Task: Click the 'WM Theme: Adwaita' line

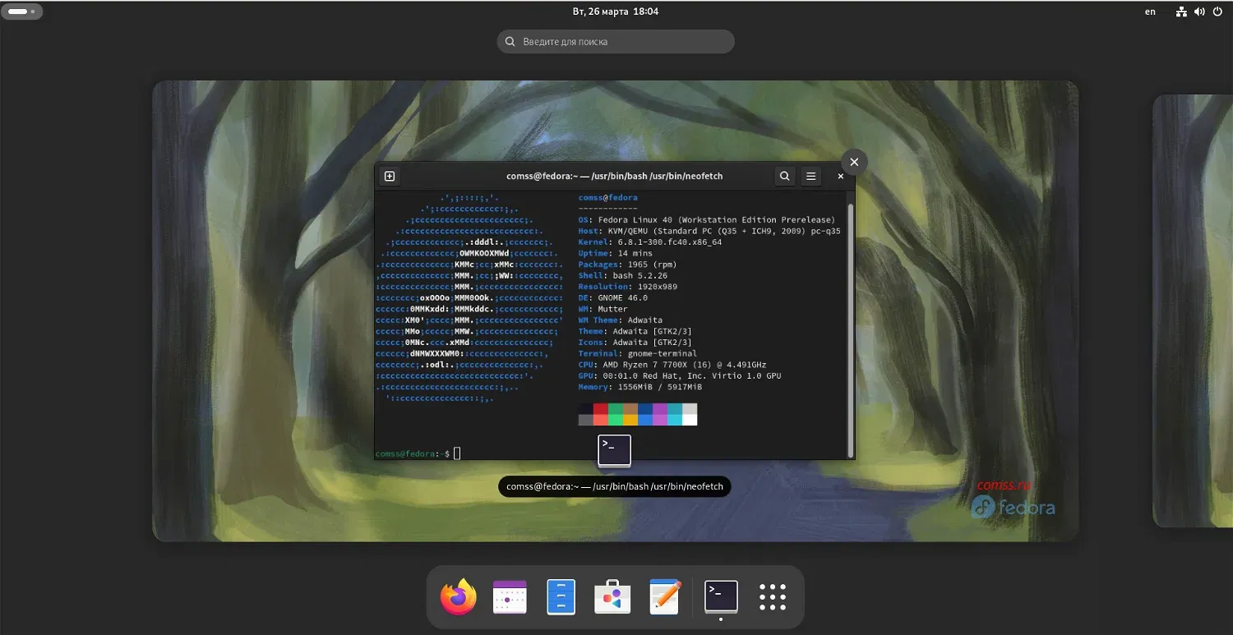Action: click(x=620, y=320)
